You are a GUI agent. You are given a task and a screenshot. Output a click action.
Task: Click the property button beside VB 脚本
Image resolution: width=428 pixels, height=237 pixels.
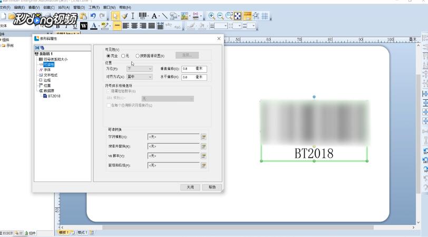coord(203,156)
